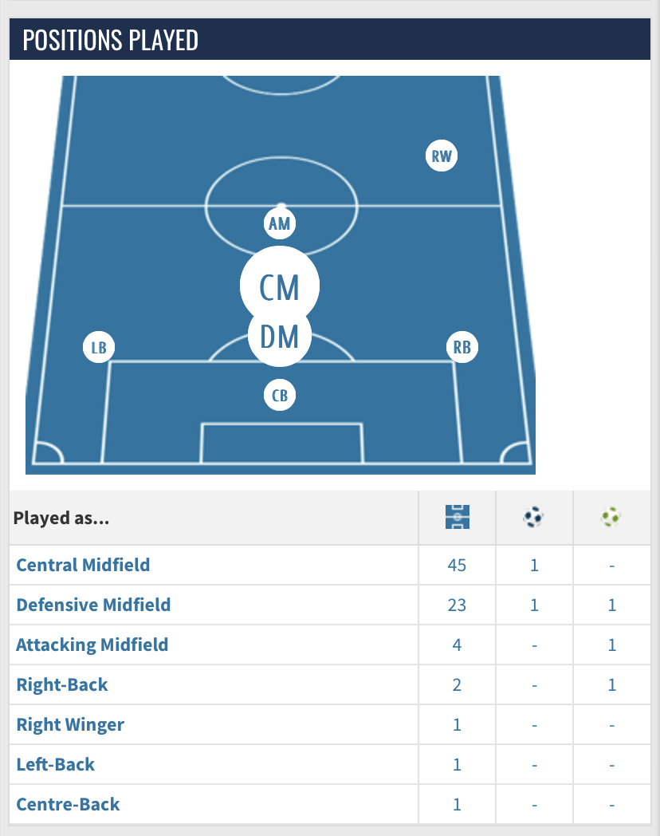
Task: Open the Attacking Midfield link
Action: 92,645
